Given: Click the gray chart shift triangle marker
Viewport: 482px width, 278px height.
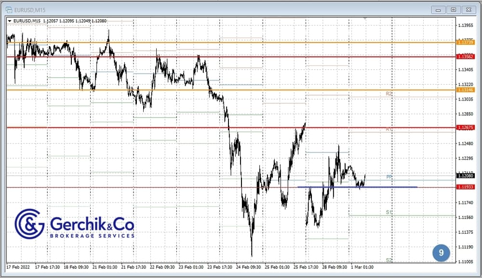Looking at the screenshot, I should click(x=365, y=18).
